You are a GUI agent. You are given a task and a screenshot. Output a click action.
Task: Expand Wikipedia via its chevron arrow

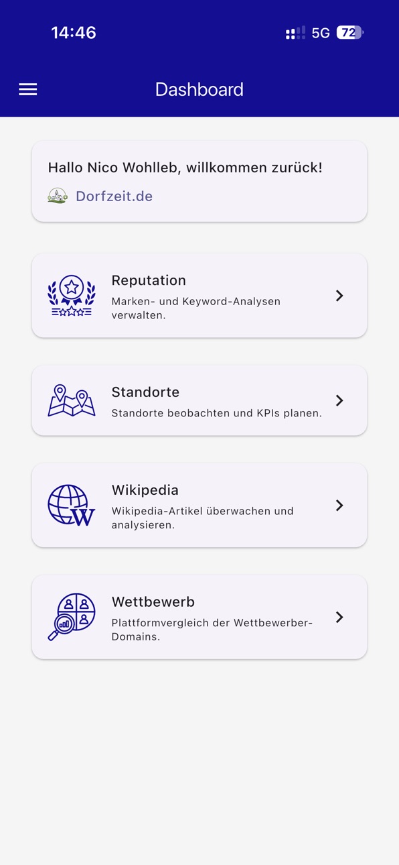[339, 505]
